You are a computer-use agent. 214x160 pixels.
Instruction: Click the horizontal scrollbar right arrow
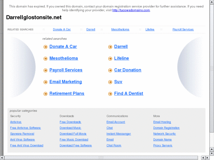[208, 158]
